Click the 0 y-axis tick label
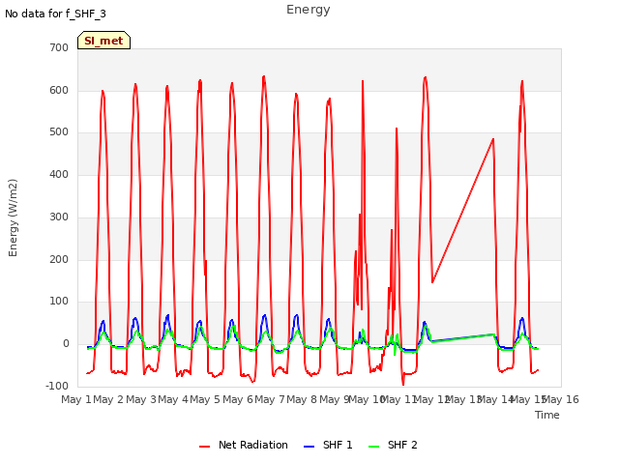The image size is (619, 464). click(x=66, y=344)
